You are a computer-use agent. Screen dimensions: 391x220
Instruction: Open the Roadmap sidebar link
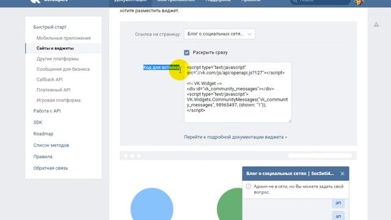(x=43, y=134)
